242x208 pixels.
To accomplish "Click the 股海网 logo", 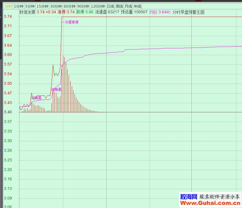I will [x=189, y=197].
